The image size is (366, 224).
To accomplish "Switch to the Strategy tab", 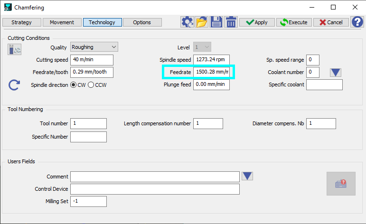I will coord(21,22).
